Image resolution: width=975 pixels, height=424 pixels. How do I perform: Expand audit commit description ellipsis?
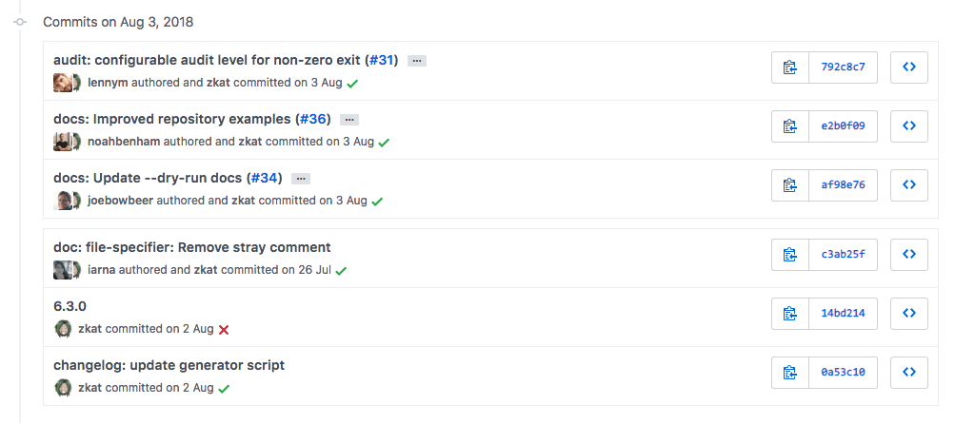point(416,61)
